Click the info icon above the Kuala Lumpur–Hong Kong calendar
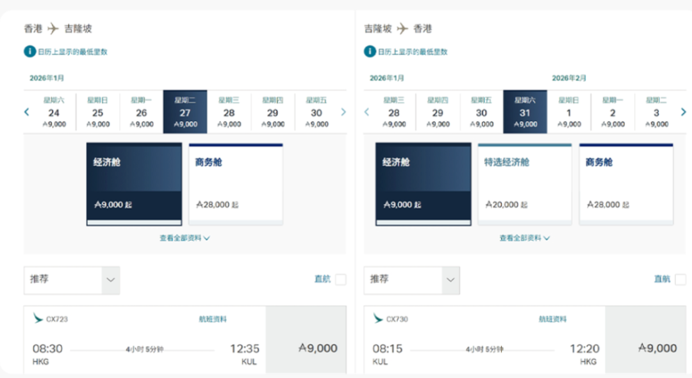This screenshot has width=692, height=378. [370, 52]
